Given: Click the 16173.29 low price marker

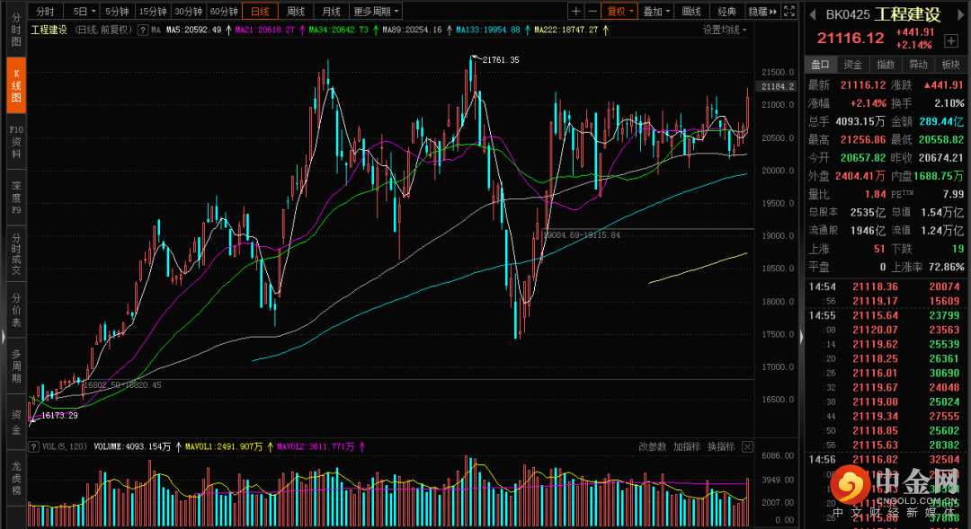Looking at the screenshot, I should click(x=59, y=415).
